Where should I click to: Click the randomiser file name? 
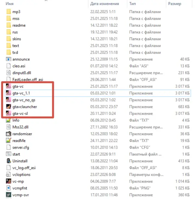pyautogui.click(x=22, y=134)
